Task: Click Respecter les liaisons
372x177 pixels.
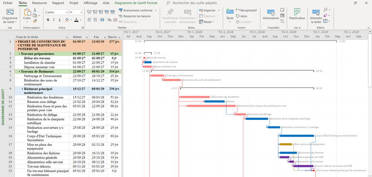Action: pyautogui.click(x=135, y=16)
